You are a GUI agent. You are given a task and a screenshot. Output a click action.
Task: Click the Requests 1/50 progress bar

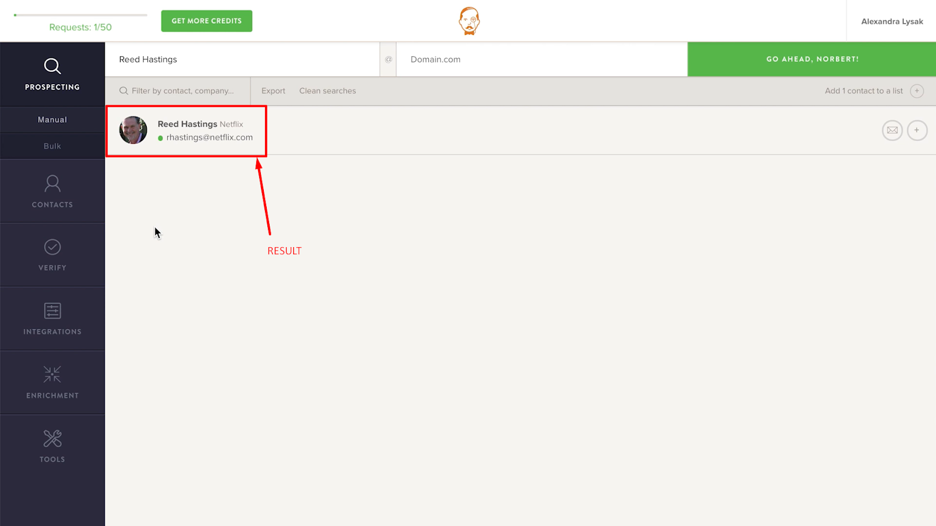(x=81, y=15)
